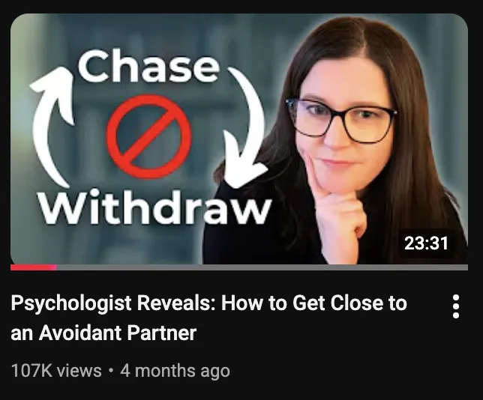Click the white downward curved arrow

[x=243, y=126]
